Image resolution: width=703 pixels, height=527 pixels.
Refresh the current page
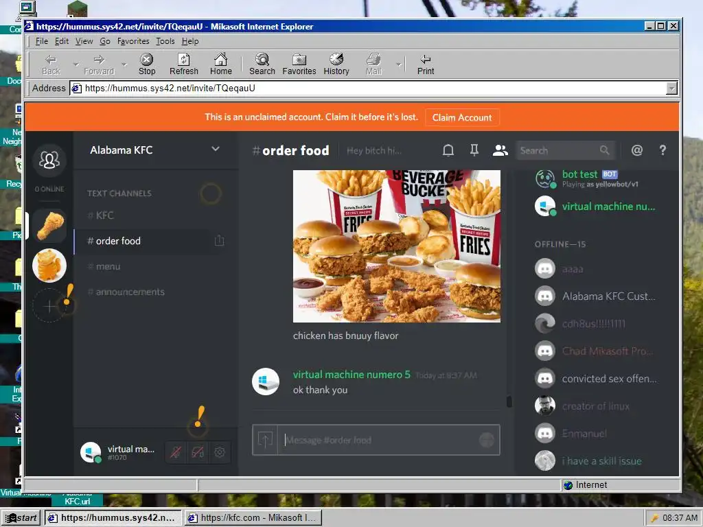(184, 65)
